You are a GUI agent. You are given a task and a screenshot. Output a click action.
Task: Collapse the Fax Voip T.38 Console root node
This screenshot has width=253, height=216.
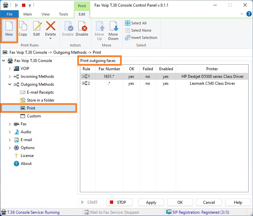(4, 61)
